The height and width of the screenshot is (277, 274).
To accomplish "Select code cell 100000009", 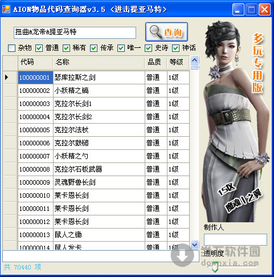I will (35, 182).
